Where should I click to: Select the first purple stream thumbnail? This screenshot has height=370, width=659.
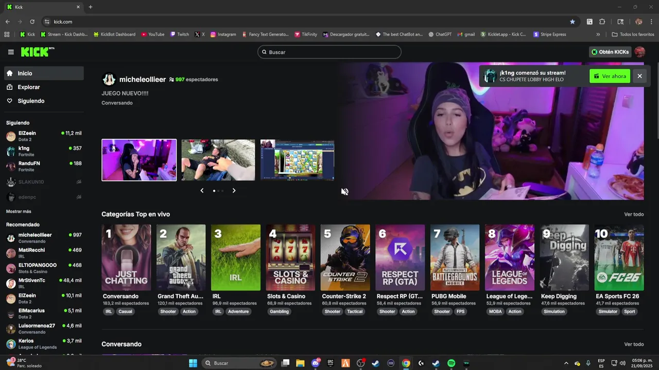[x=139, y=160]
